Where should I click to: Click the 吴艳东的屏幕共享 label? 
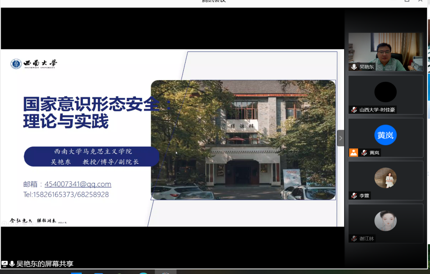pyautogui.click(x=45, y=264)
